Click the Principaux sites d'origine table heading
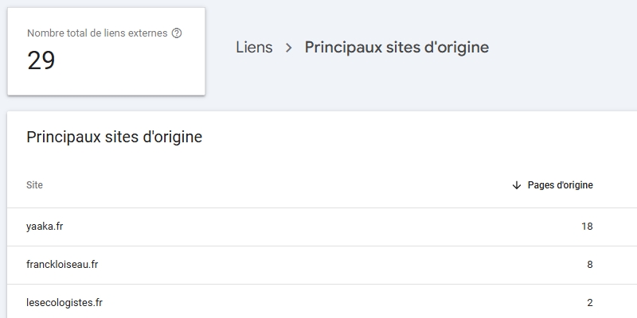The width and height of the screenshot is (637, 318). pos(114,137)
